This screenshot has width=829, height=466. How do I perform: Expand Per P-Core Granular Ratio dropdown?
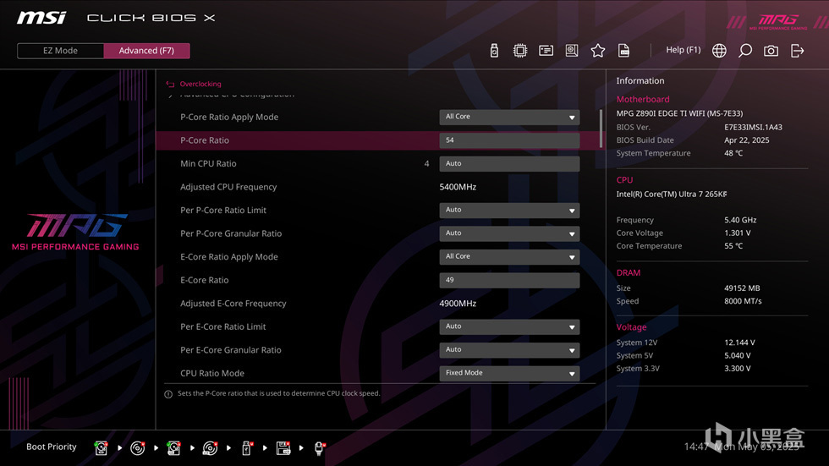tap(509, 233)
